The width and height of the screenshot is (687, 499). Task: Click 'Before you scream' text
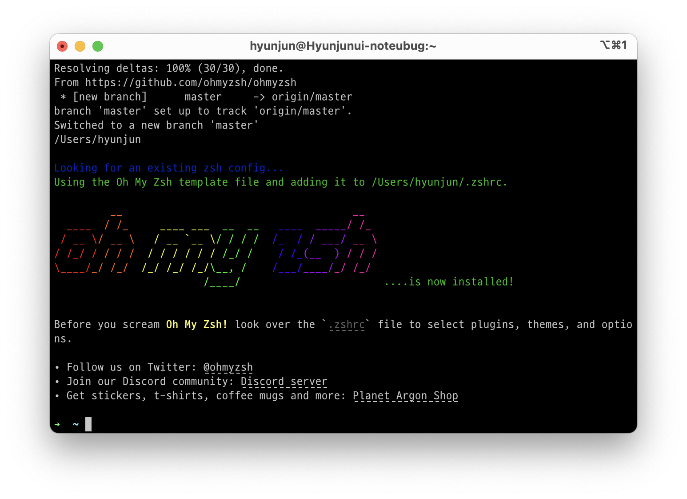107,325
